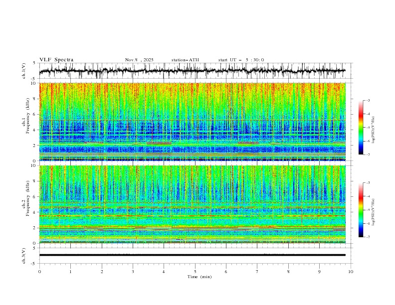Viewport: 395px width, 305px height.
Task: Click the time axis tick label '8'
Action: coord(288,272)
